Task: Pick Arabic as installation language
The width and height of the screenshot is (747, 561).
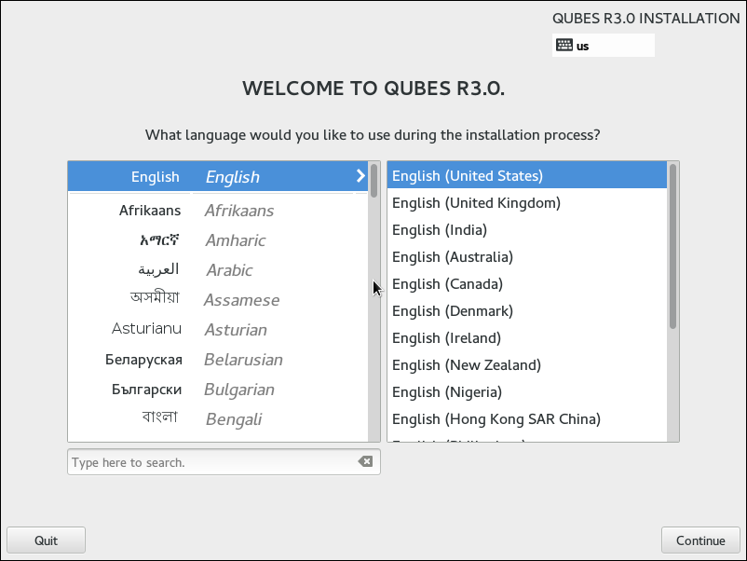Action: point(218,269)
